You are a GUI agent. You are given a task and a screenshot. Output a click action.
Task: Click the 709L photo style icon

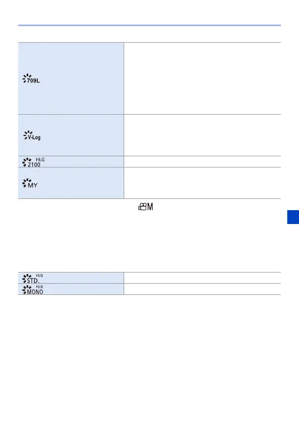pos(31,78)
